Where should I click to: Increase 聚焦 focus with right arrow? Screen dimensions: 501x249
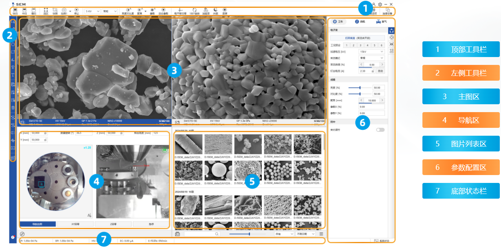point(382,100)
